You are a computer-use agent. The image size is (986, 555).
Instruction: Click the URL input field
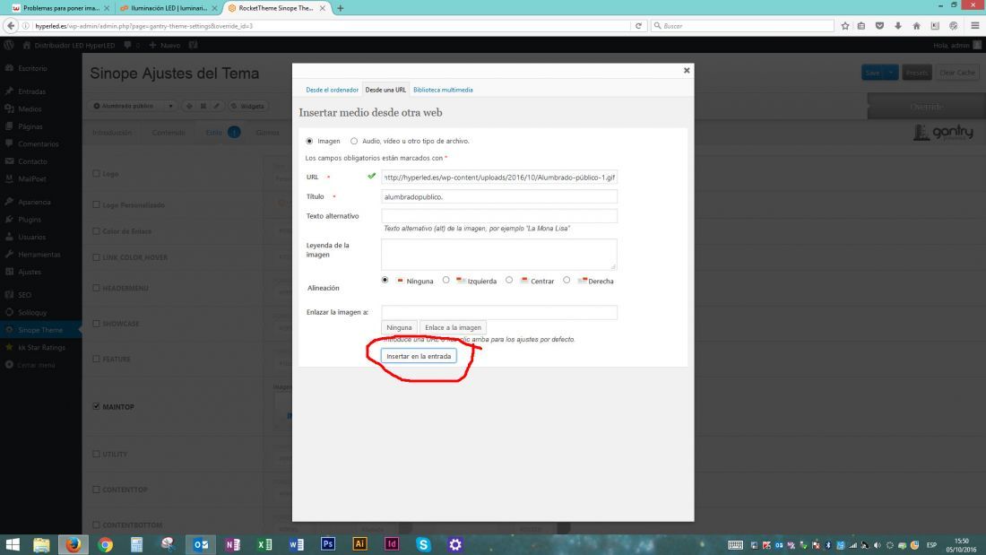click(x=499, y=178)
